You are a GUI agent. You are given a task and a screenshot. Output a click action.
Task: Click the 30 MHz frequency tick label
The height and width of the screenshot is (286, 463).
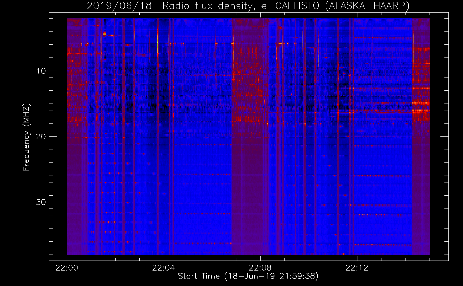point(41,202)
